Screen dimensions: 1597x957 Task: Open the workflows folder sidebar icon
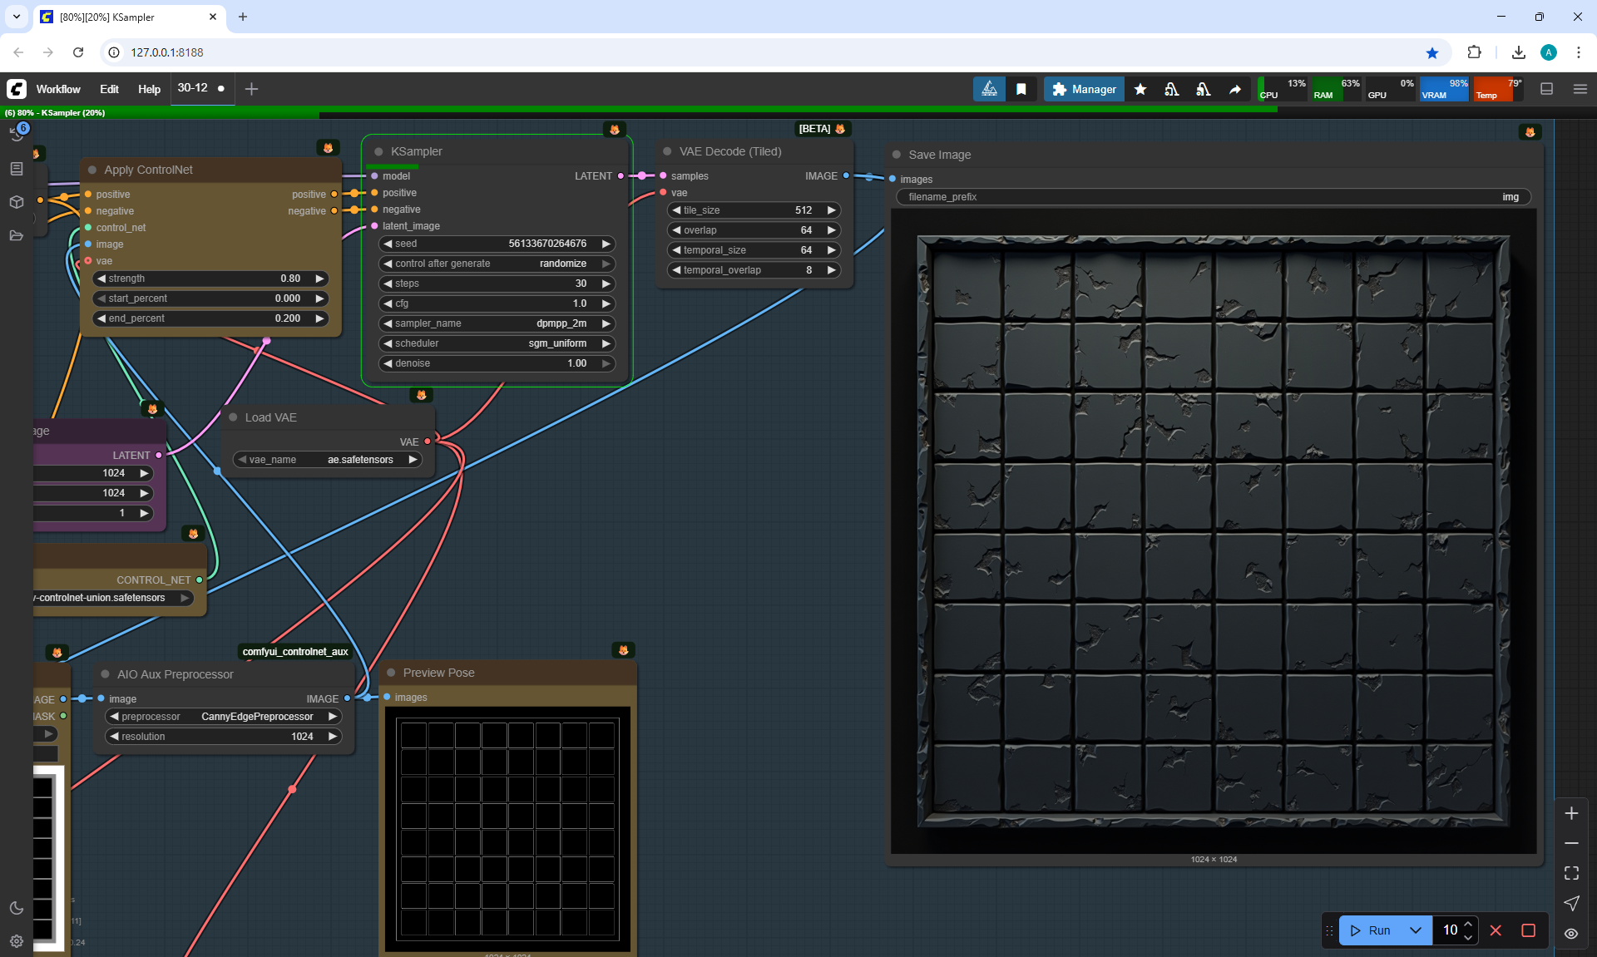(17, 235)
